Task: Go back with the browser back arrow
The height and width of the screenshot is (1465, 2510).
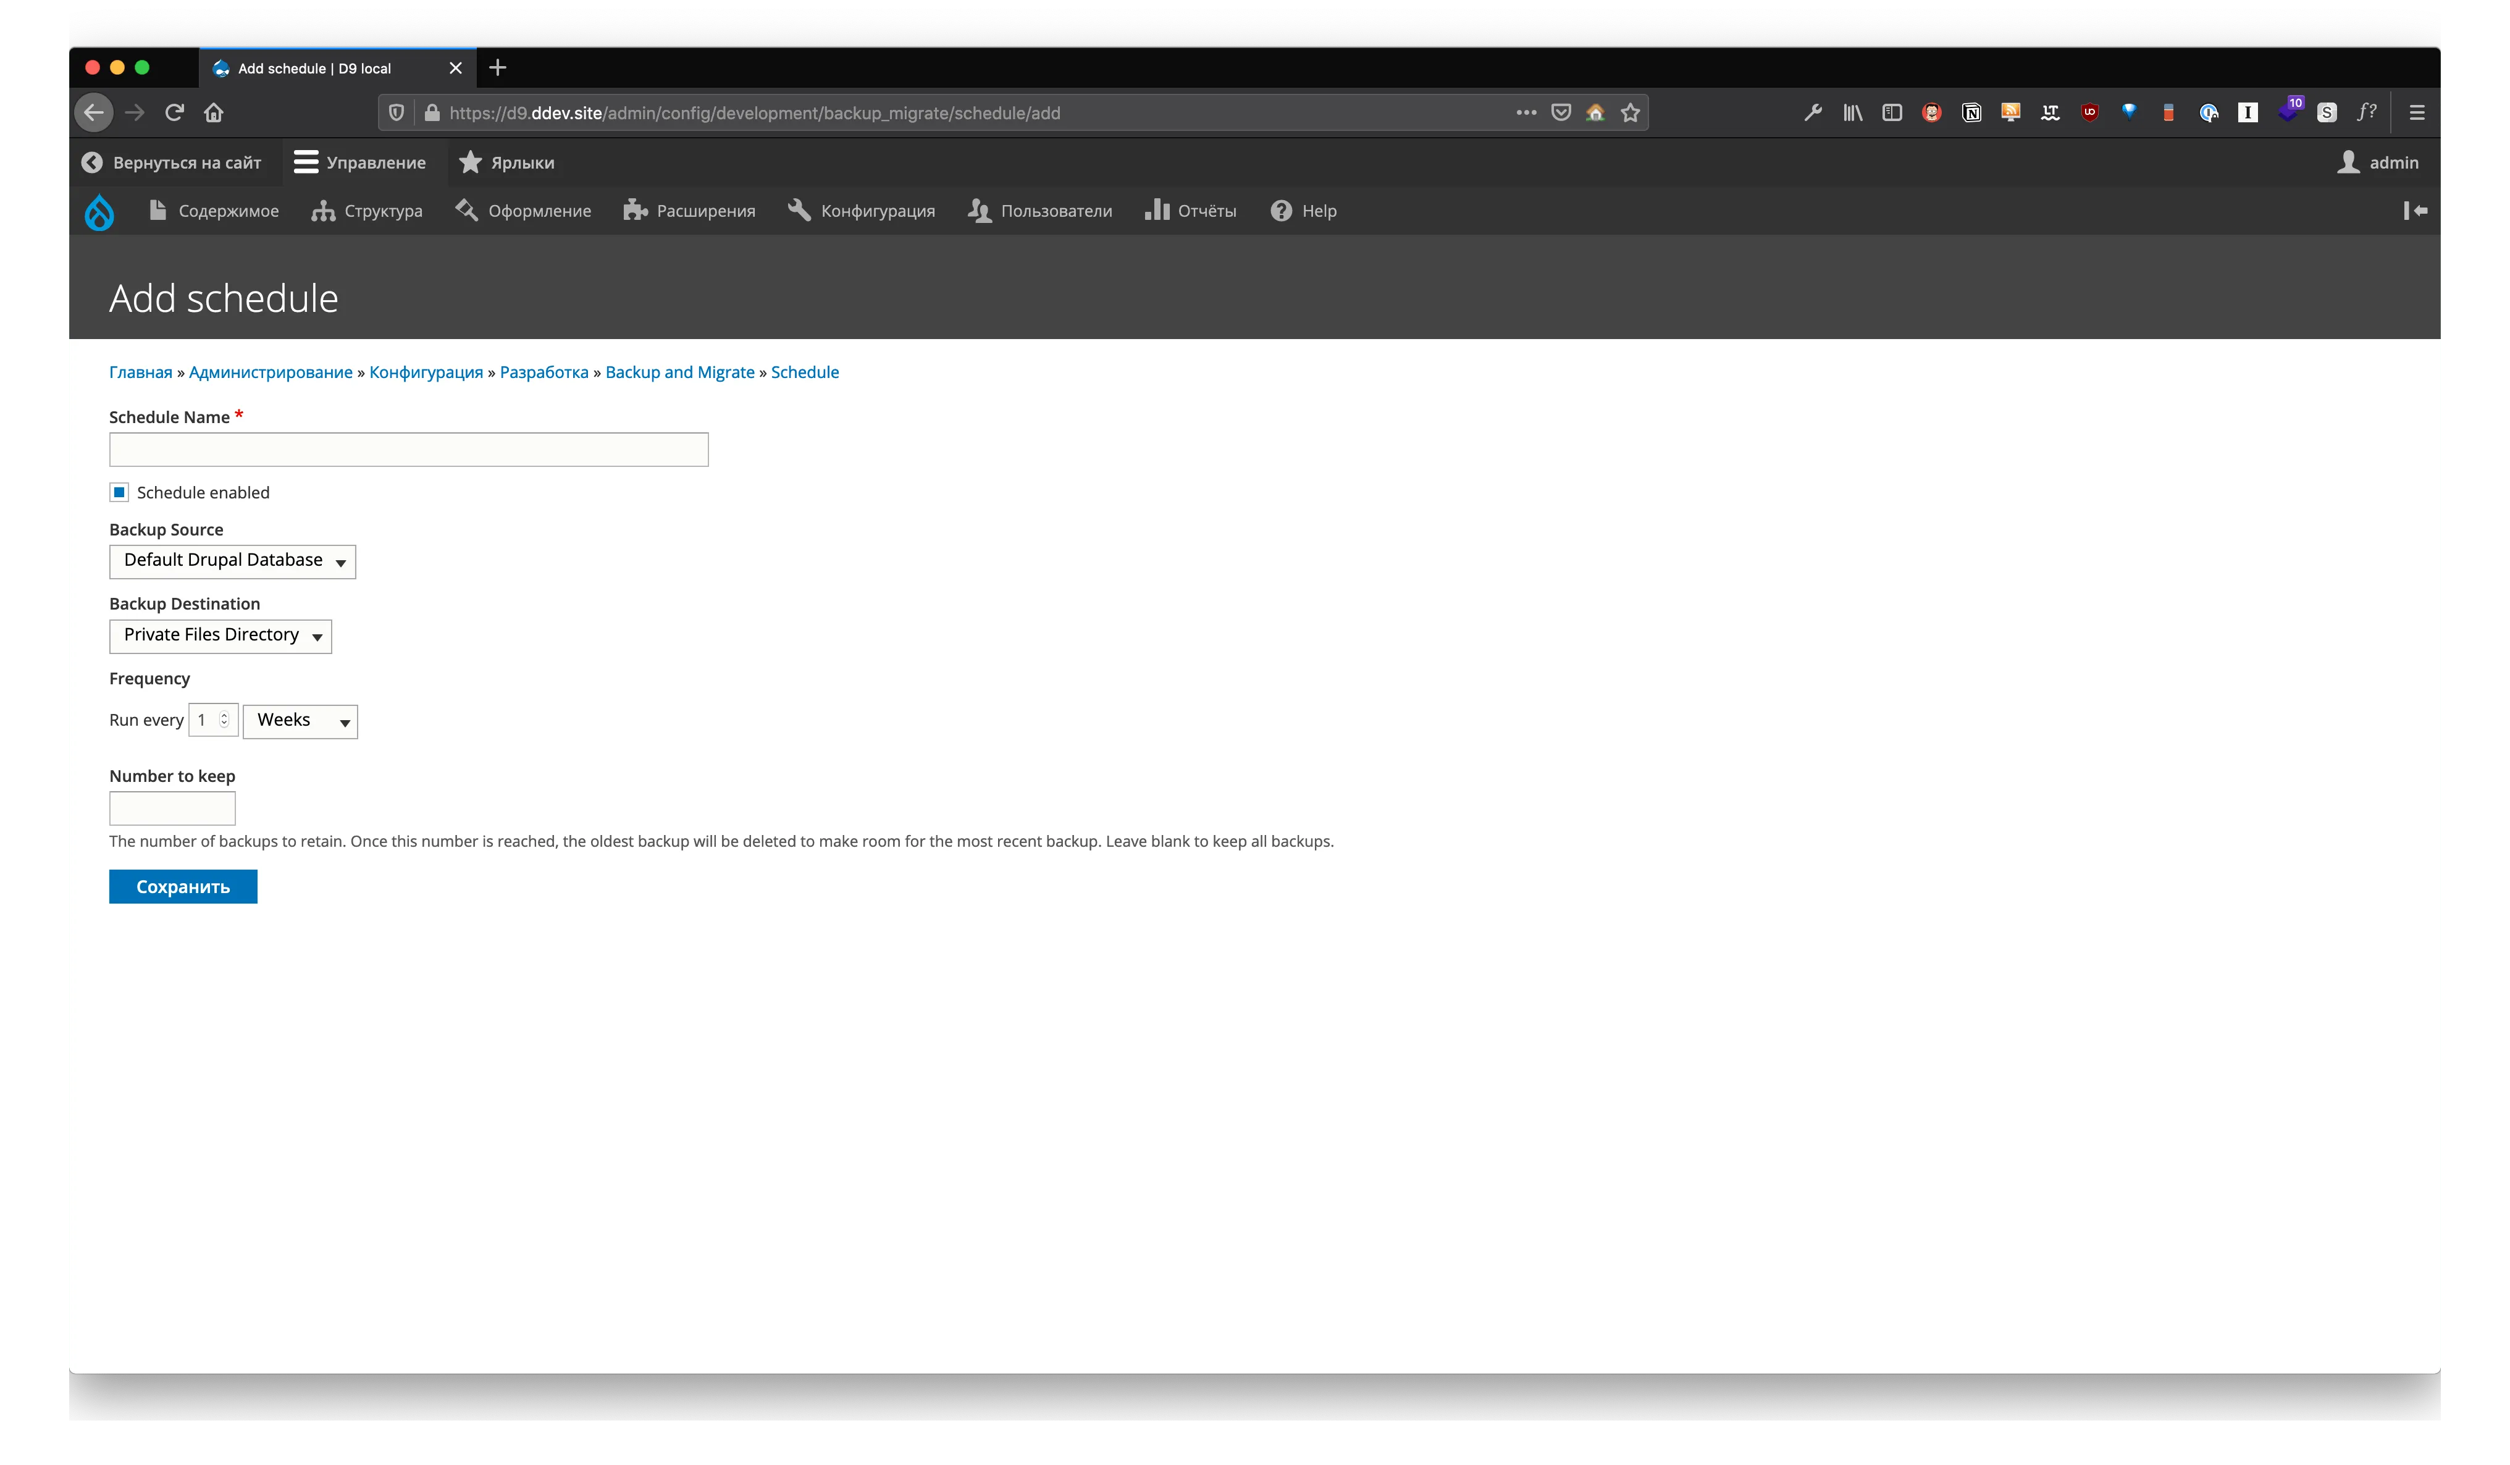Action: (94, 112)
